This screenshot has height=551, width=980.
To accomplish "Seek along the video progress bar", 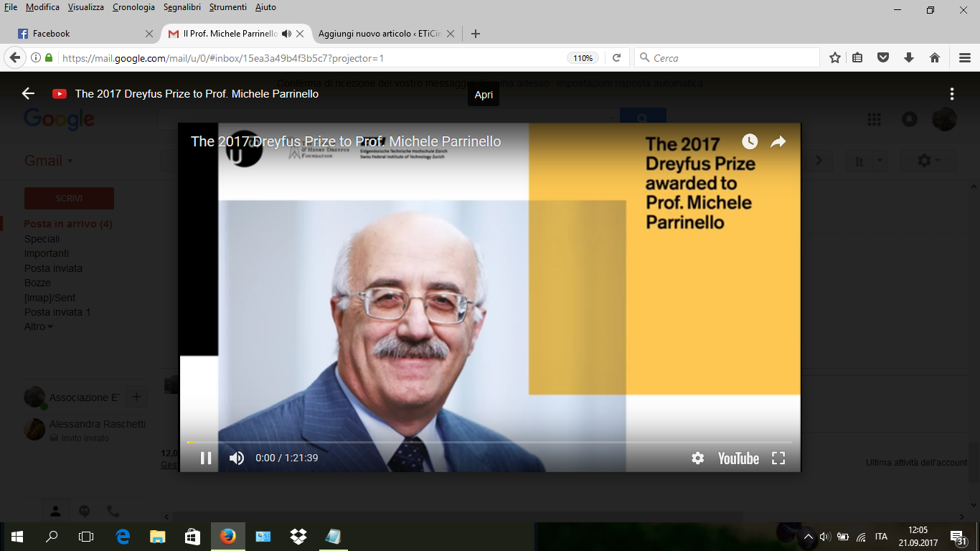I will (x=489, y=442).
